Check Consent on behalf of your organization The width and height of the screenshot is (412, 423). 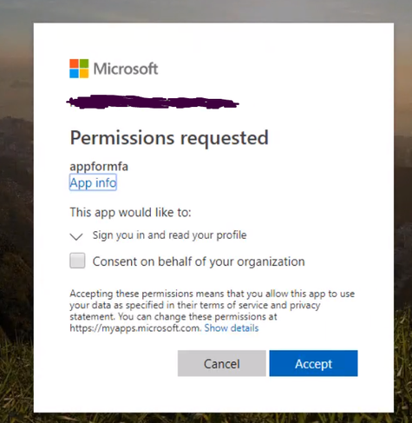(x=77, y=261)
